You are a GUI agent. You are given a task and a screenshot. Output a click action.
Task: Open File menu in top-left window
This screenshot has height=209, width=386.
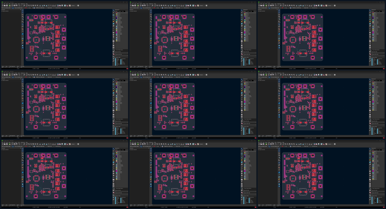tap(2, 4)
